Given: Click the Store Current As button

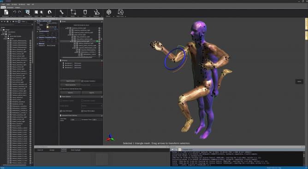Looking at the screenshot, I should (71, 85).
